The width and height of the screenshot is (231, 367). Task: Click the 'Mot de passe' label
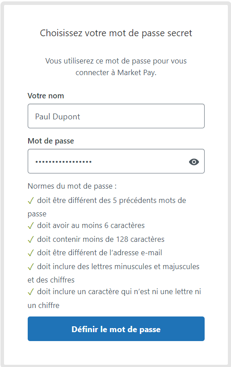coord(51,141)
